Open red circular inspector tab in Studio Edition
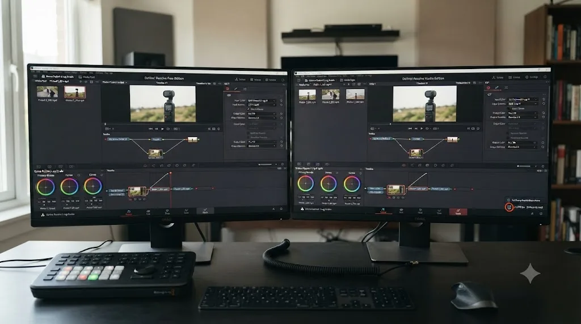The width and height of the screenshot is (581, 324). (x=489, y=88)
